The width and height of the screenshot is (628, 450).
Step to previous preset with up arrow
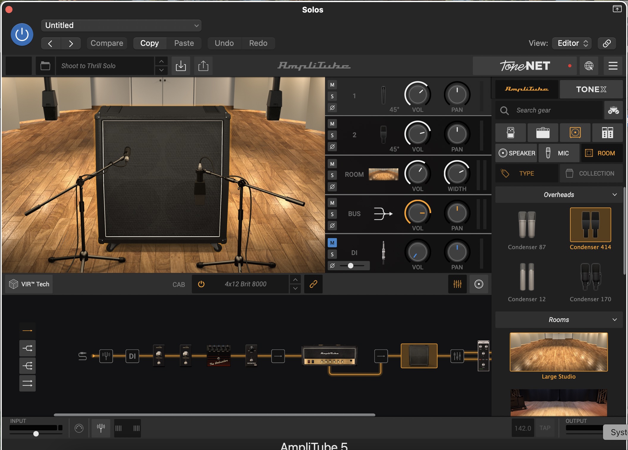click(x=161, y=62)
